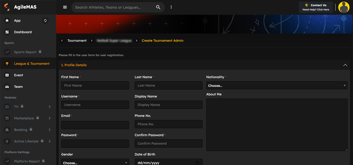
Task: Click the Platform Report chart icon
Action: [x=7, y=161]
